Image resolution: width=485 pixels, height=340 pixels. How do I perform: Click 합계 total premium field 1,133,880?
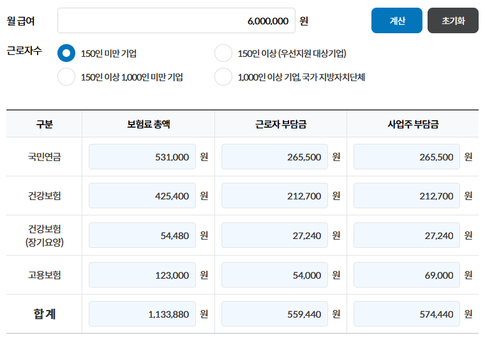pyautogui.click(x=142, y=314)
